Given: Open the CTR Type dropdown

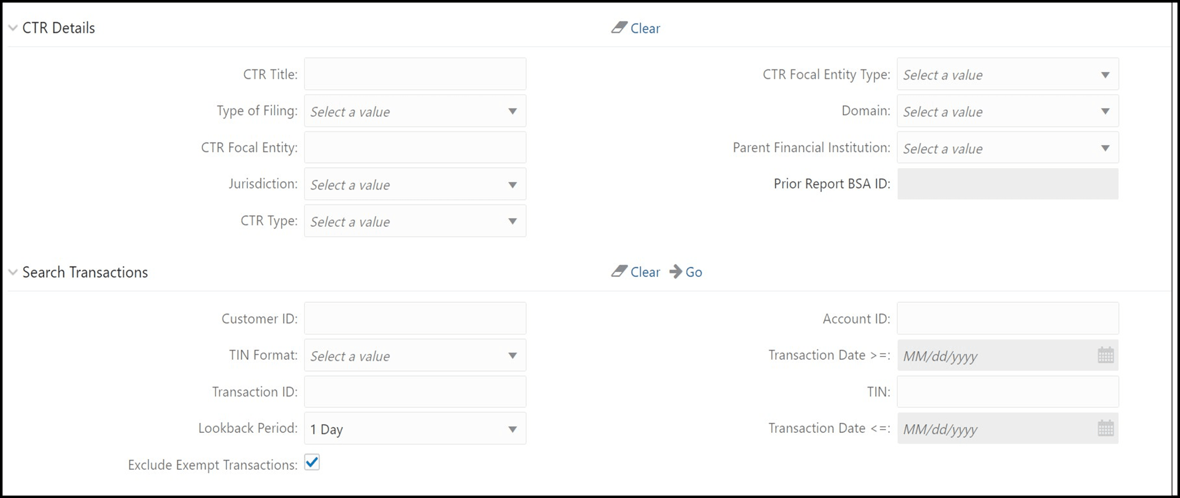Looking at the screenshot, I should coord(512,221).
